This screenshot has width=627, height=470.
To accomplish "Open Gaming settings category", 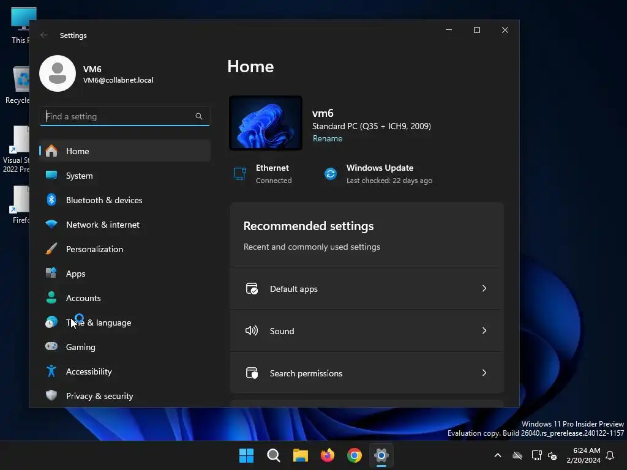I will tap(125, 347).
